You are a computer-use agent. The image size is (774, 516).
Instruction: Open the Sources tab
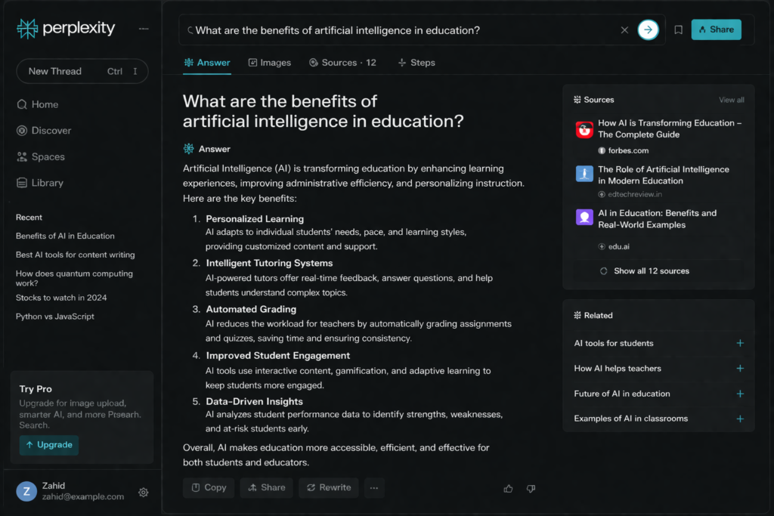point(342,63)
